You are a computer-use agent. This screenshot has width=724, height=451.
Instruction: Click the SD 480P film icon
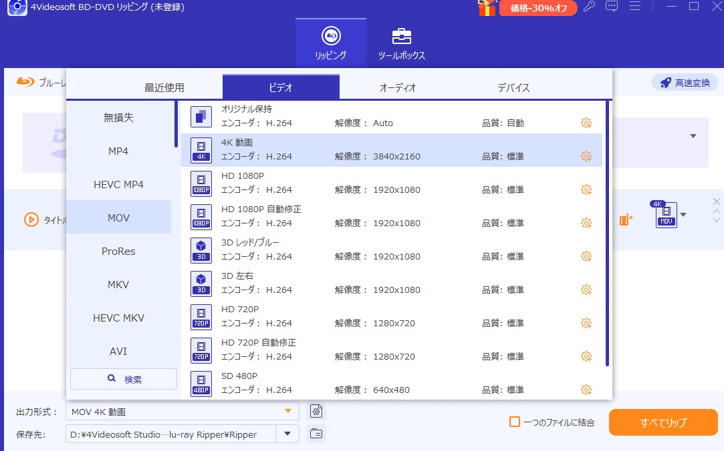tap(201, 384)
